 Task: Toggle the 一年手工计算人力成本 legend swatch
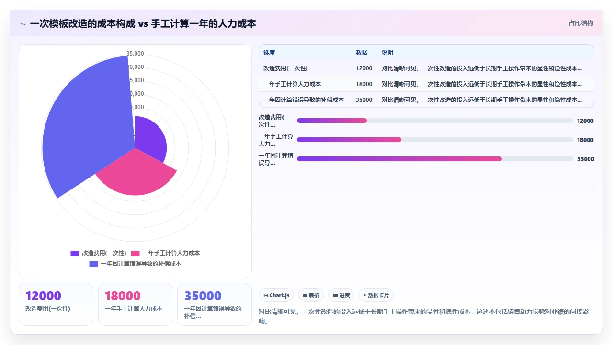tap(136, 253)
